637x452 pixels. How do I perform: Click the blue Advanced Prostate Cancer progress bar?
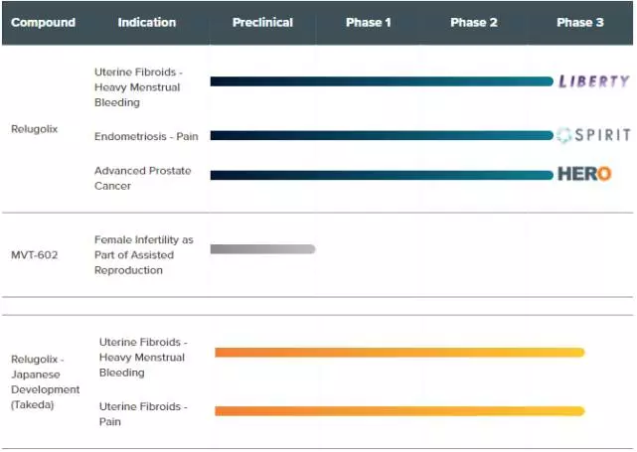(382, 175)
